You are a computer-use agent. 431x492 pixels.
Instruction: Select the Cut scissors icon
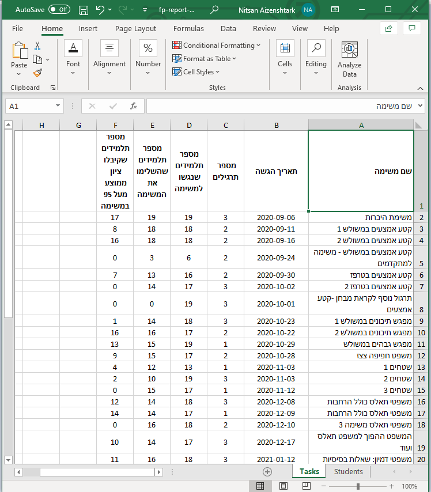point(37,46)
